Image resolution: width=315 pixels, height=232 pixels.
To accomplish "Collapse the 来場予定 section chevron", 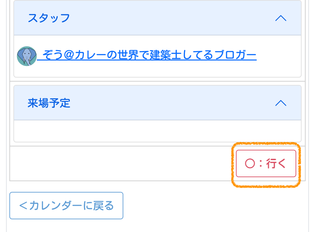I will pyautogui.click(x=280, y=103).
